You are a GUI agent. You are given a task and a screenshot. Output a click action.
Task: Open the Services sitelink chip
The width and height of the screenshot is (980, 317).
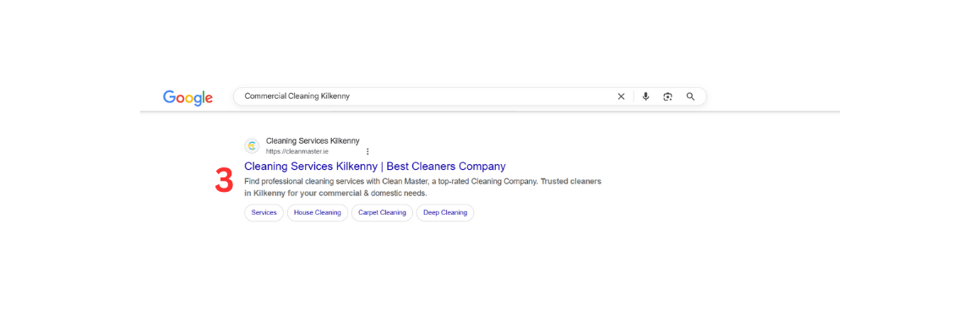[264, 212]
